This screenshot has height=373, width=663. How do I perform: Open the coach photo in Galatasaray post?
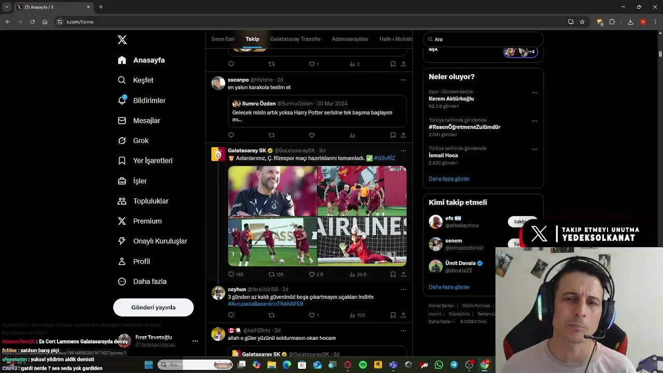272,191
